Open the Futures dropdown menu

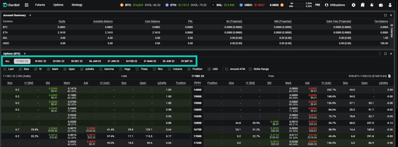[40, 5]
